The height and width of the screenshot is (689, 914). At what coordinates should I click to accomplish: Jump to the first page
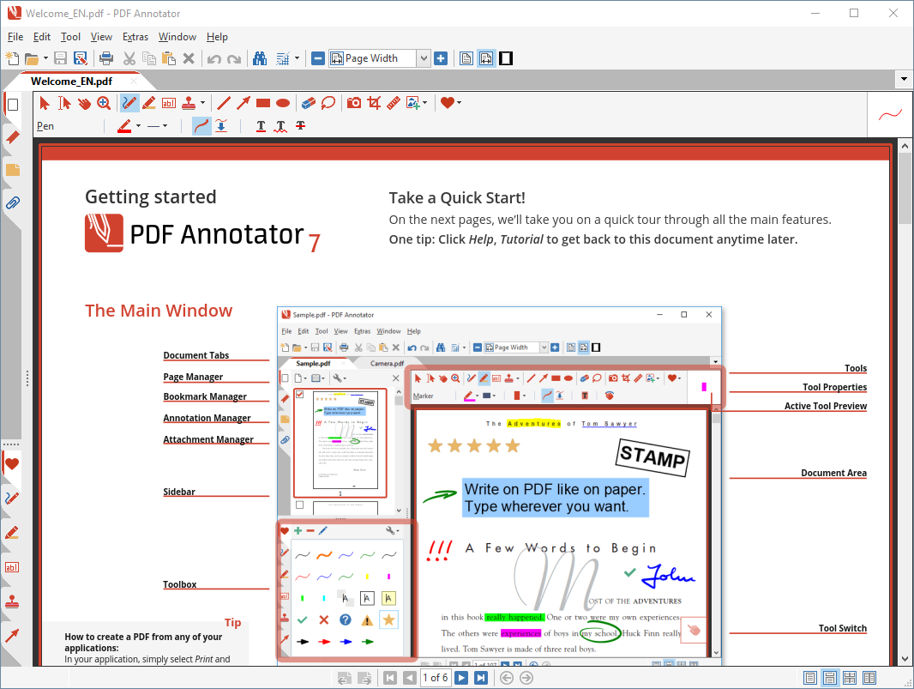[x=390, y=678]
